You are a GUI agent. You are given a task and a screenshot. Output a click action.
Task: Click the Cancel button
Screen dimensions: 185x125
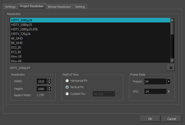[172, 119]
